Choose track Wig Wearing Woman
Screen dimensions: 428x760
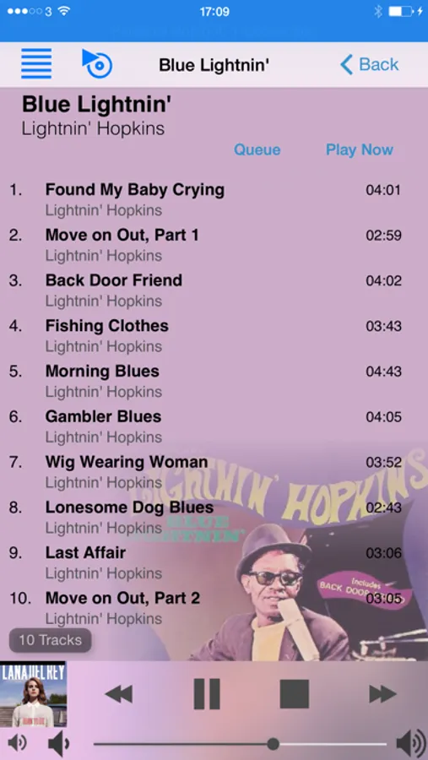pos(214,471)
